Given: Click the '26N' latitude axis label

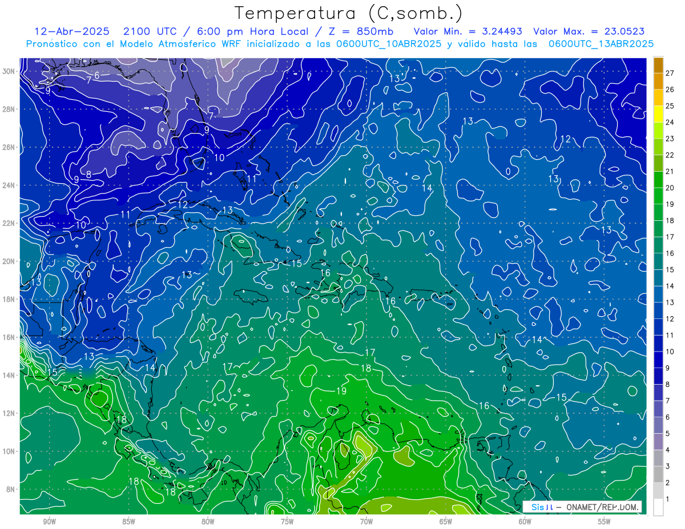Looking at the screenshot, I should [x=9, y=147].
